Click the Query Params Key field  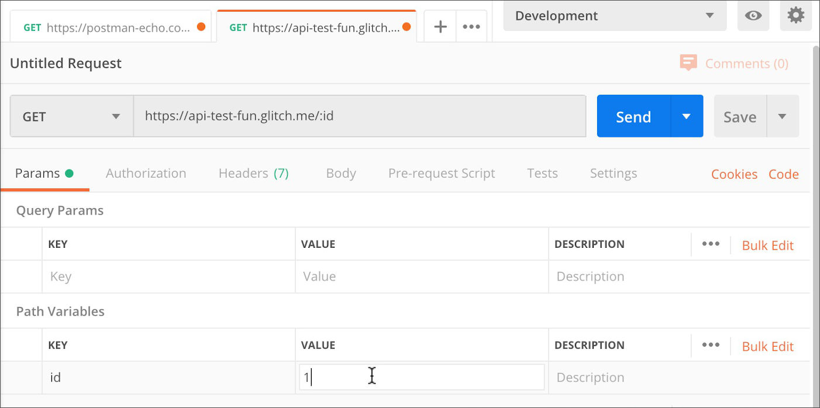[x=168, y=276]
